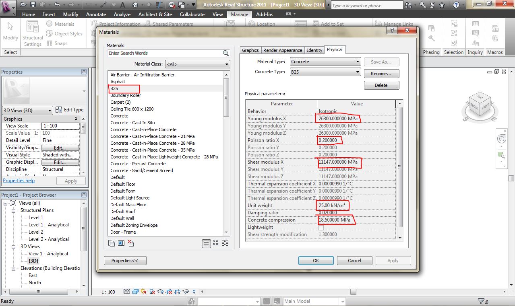
Task: Click the OK button
Action: click(x=316, y=261)
